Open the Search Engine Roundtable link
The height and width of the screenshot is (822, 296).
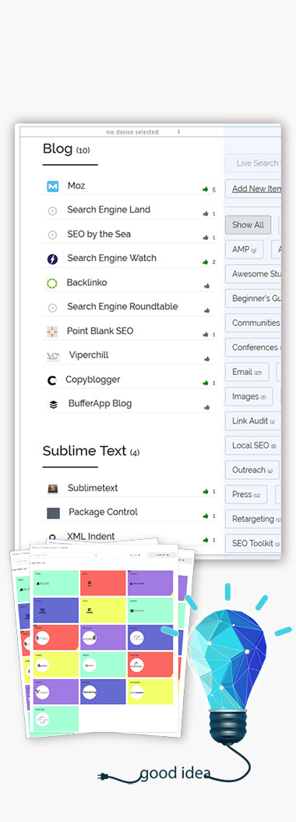pyautogui.click(x=122, y=306)
